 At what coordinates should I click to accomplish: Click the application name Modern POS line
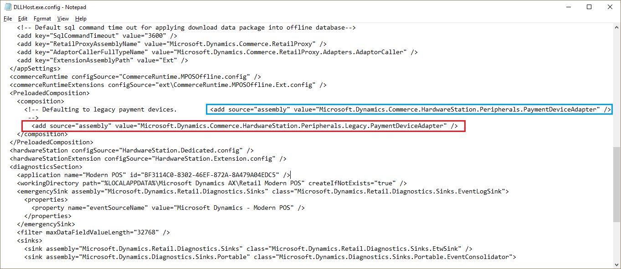154,175
